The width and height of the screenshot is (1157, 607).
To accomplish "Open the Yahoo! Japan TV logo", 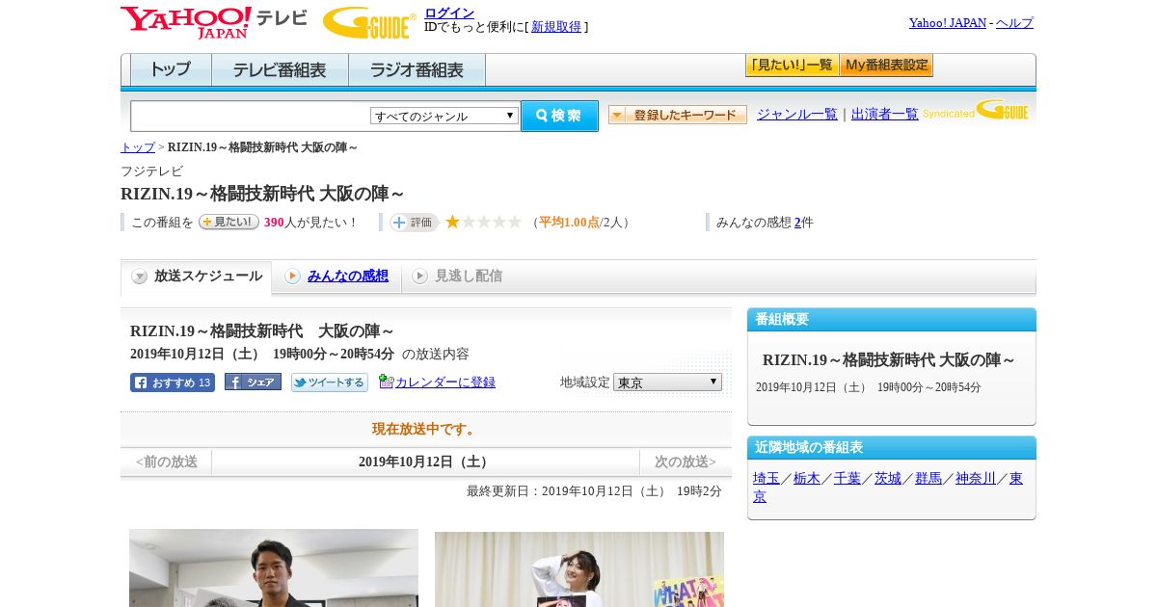I will click(x=214, y=22).
